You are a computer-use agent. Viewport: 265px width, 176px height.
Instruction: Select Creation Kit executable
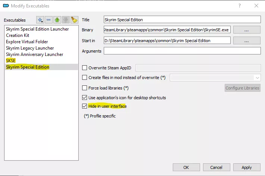coord(41,35)
